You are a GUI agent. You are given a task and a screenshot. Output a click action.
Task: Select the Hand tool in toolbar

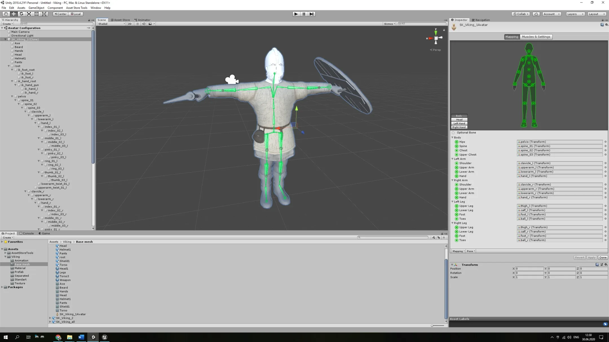(x=6, y=14)
